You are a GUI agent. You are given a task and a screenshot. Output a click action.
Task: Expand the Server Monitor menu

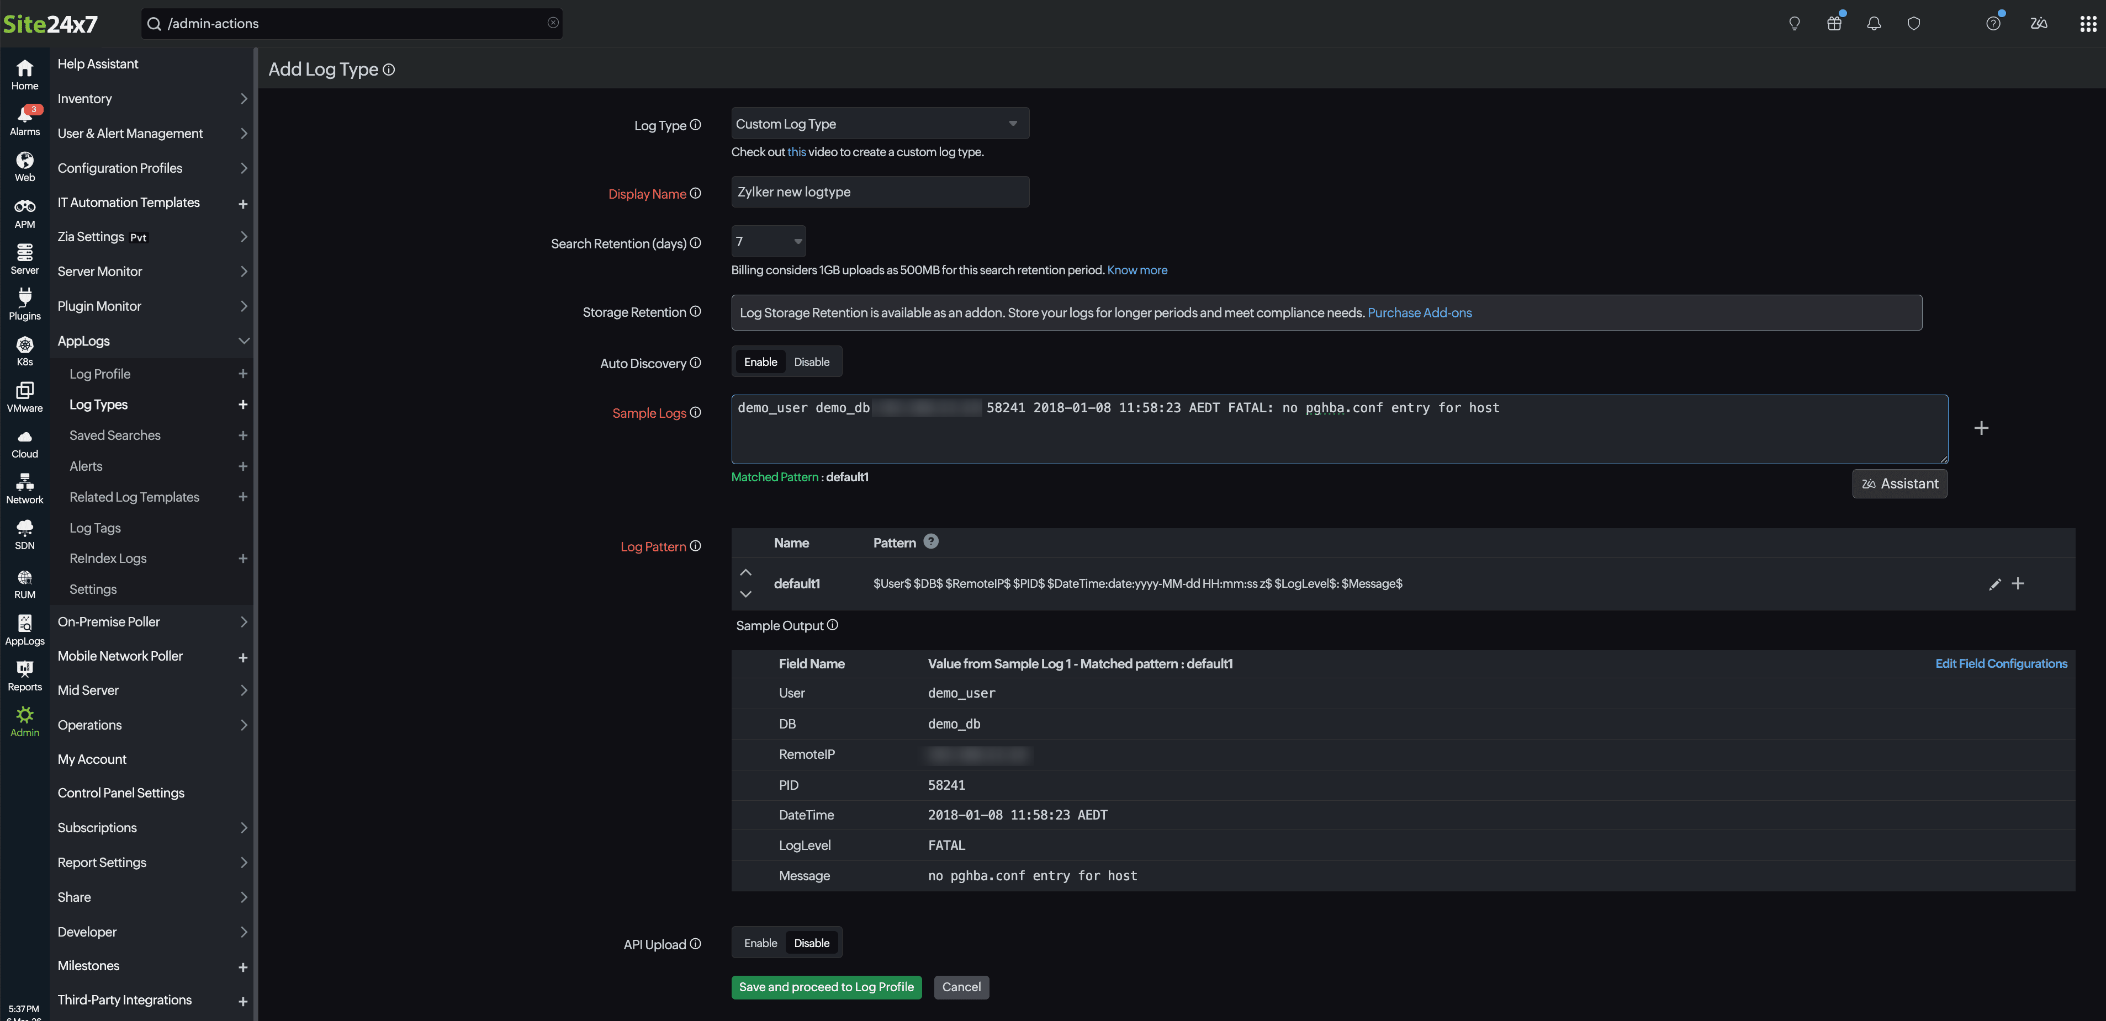[150, 270]
